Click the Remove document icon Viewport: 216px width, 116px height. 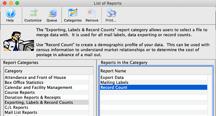(x=92, y=13)
